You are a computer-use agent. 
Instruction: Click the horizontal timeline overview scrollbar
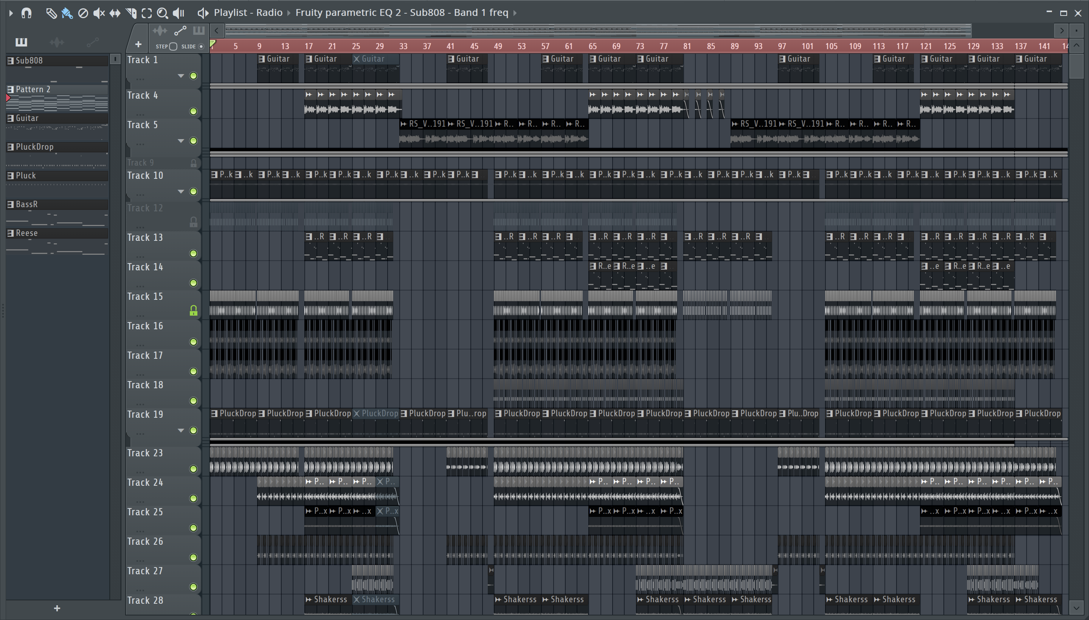coord(598,31)
